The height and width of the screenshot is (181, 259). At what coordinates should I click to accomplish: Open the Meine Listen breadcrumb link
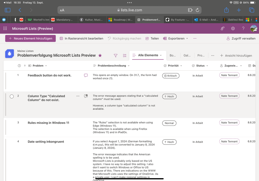(25, 51)
